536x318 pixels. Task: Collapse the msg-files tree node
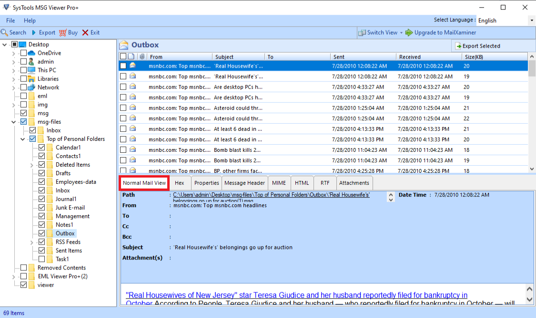click(x=14, y=121)
